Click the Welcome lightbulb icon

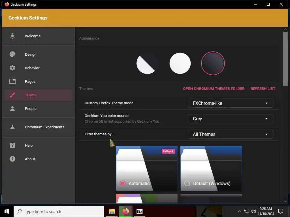(x=12, y=36)
